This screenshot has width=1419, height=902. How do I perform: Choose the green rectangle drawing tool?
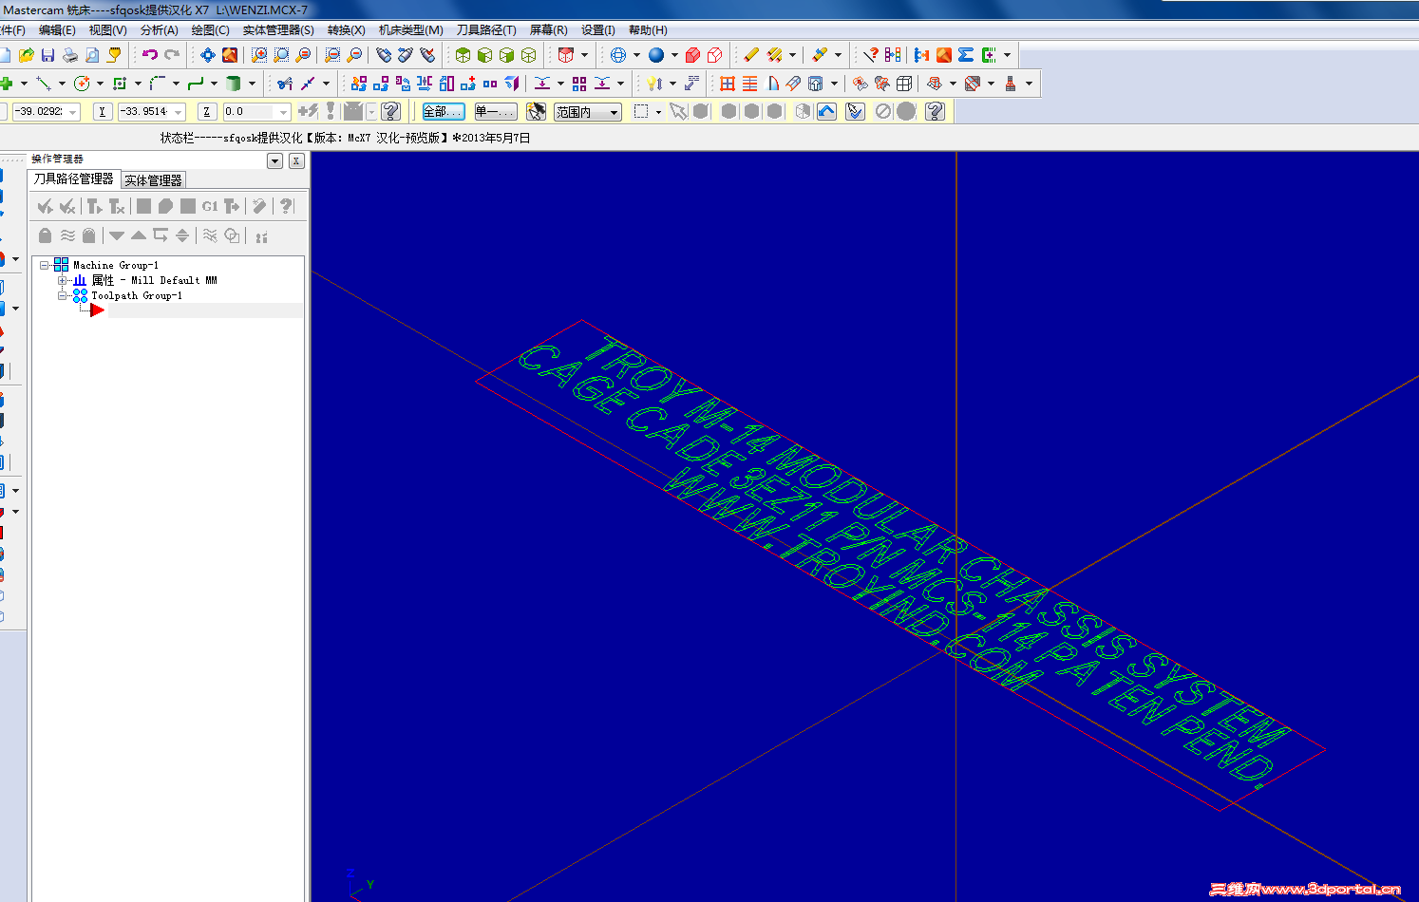tap(120, 84)
